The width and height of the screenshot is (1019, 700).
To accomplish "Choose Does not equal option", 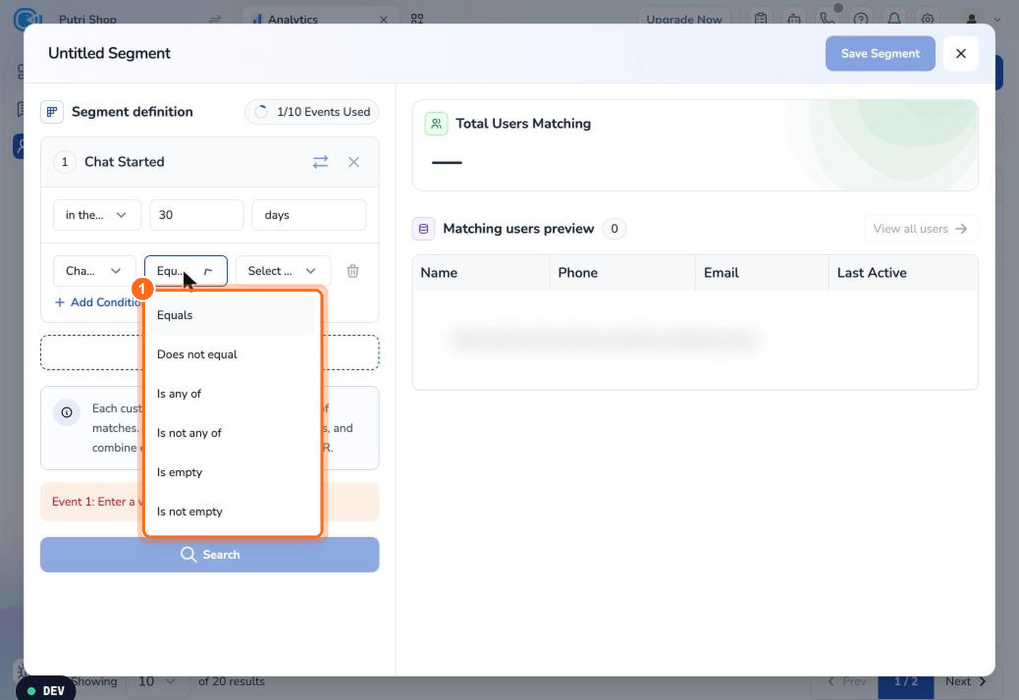I will (233, 354).
